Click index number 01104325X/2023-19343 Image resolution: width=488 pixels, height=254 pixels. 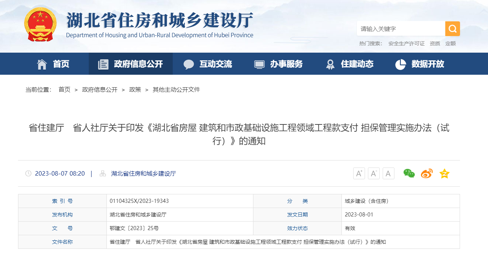coord(139,201)
